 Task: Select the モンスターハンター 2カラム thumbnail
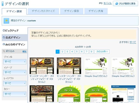[x=69, y=66]
